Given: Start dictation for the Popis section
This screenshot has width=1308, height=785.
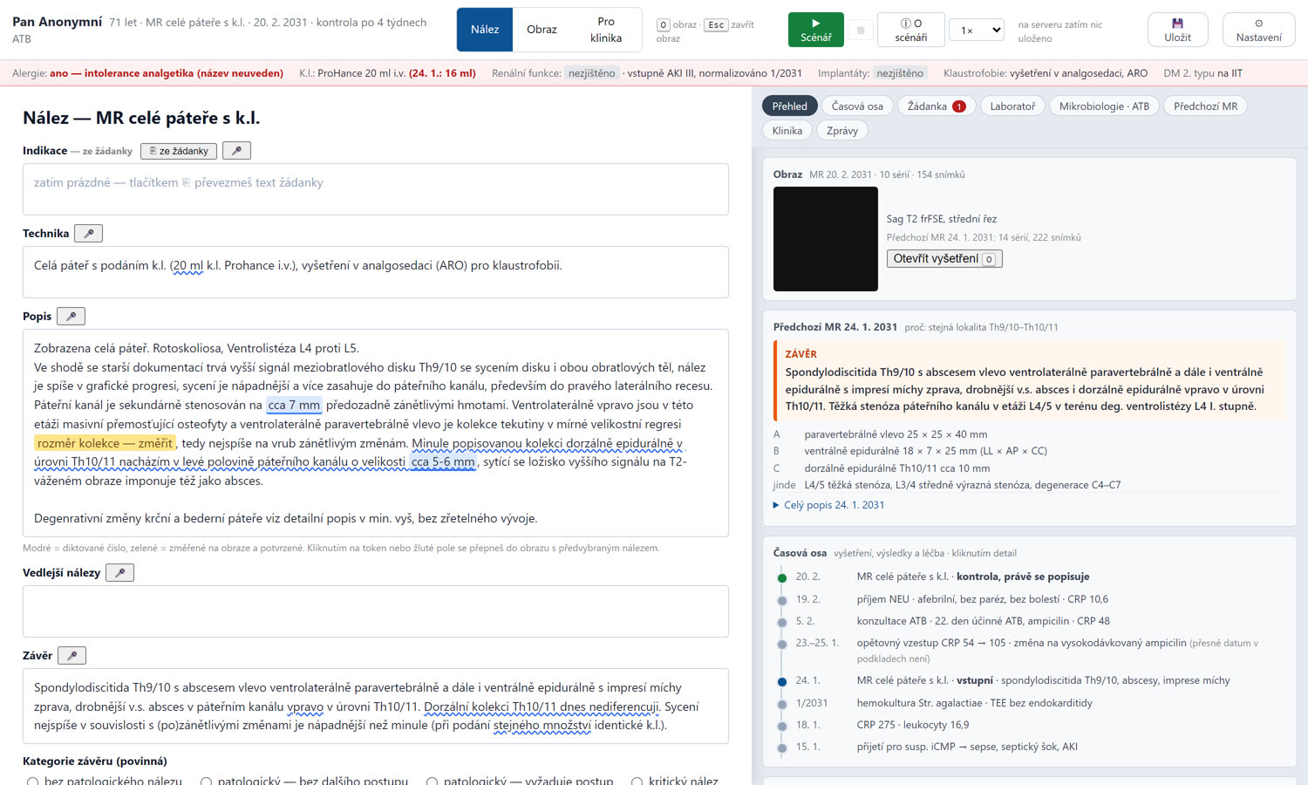Looking at the screenshot, I should (x=71, y=317).
